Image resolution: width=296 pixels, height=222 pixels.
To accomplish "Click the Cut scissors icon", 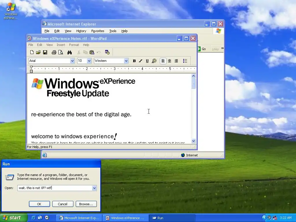I will click(79, 52).
